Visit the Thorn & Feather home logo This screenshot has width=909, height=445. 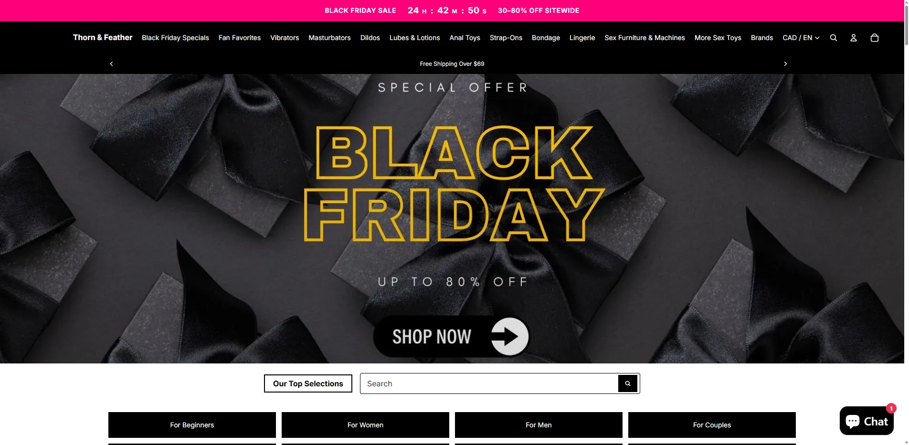tap(103, 37)
